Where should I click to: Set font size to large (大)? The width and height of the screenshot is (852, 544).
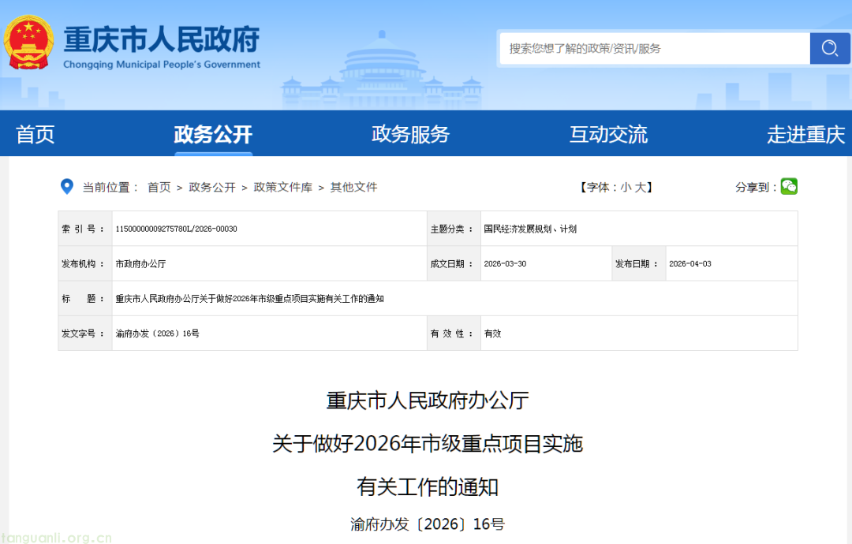click(x=640, y=188)
